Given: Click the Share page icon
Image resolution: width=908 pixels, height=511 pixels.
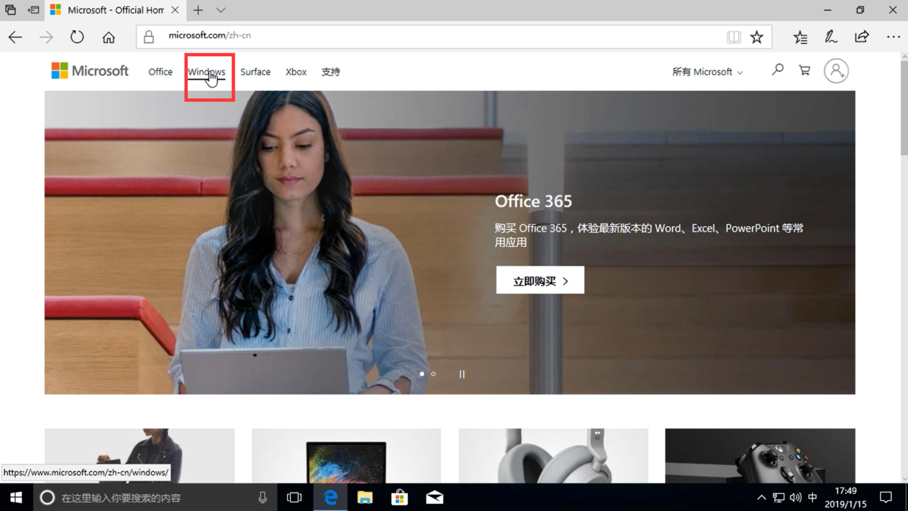Looking at the screenshot, I should 862,37.
